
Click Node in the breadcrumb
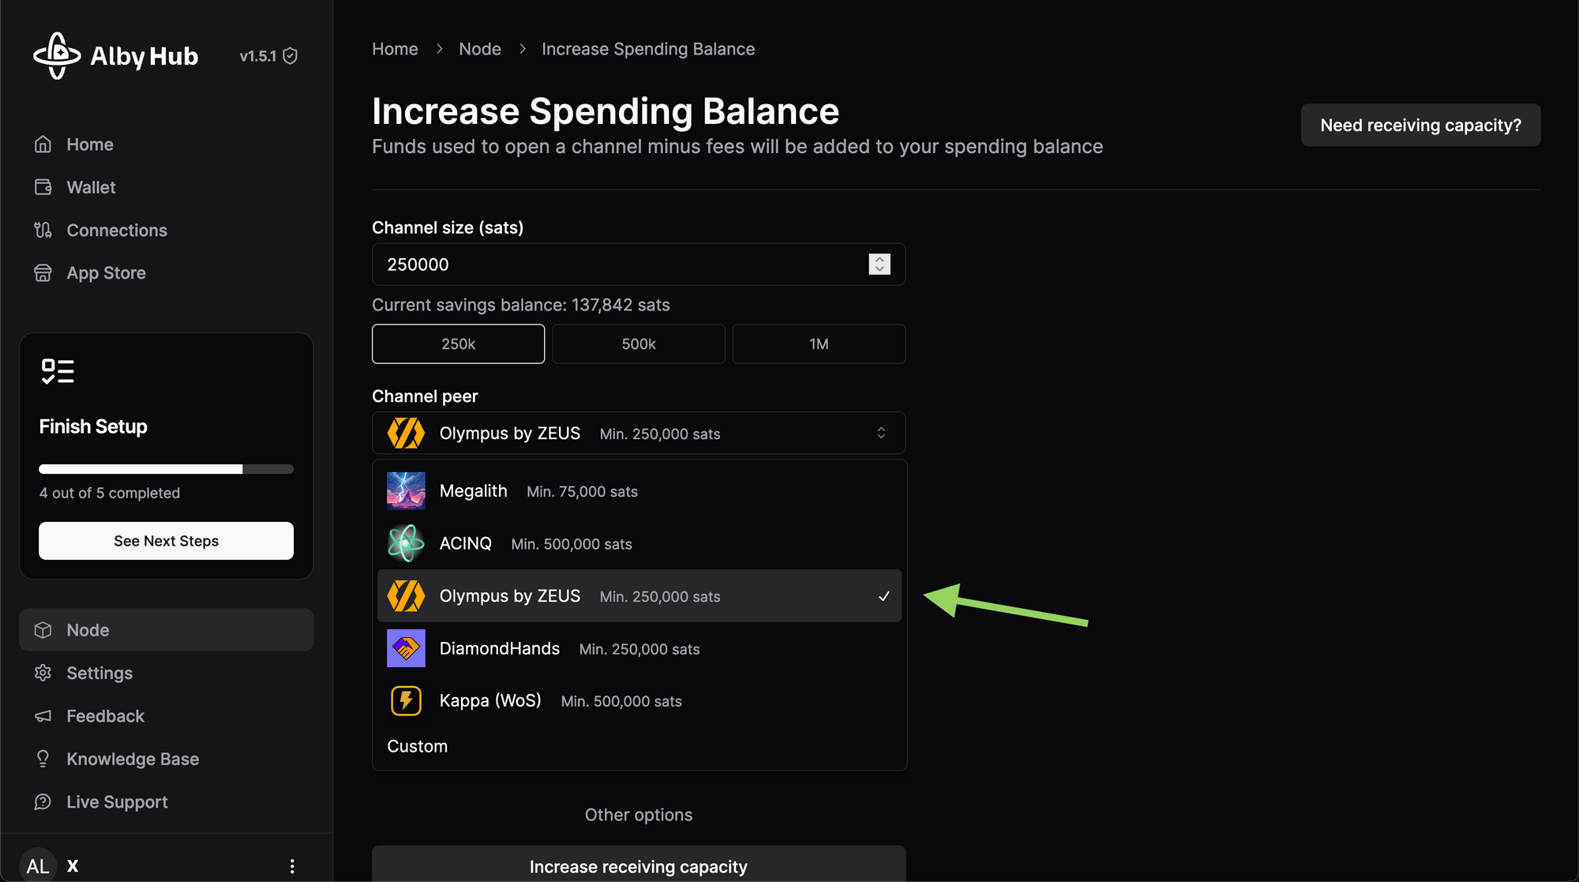(480, 49)
